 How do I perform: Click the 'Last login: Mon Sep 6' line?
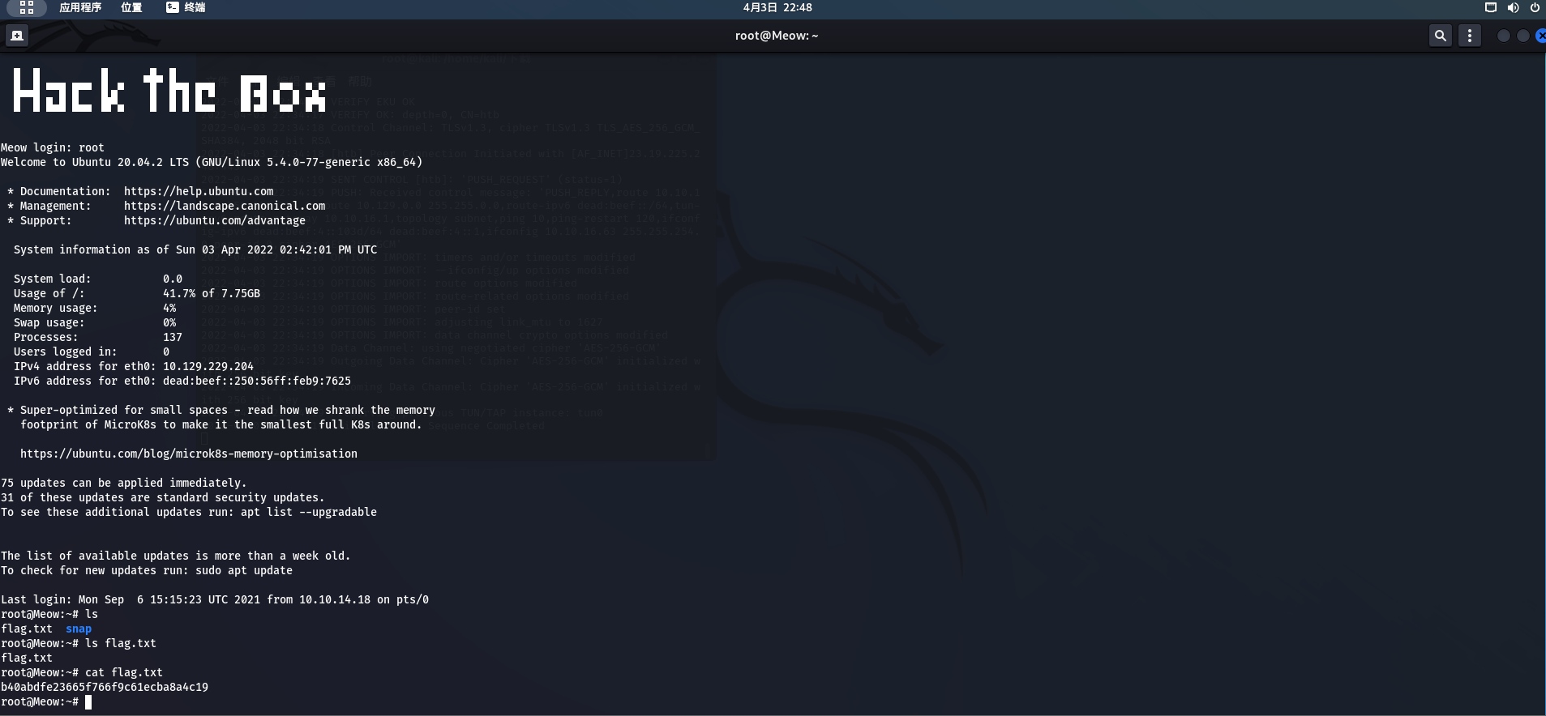(215, 599)
